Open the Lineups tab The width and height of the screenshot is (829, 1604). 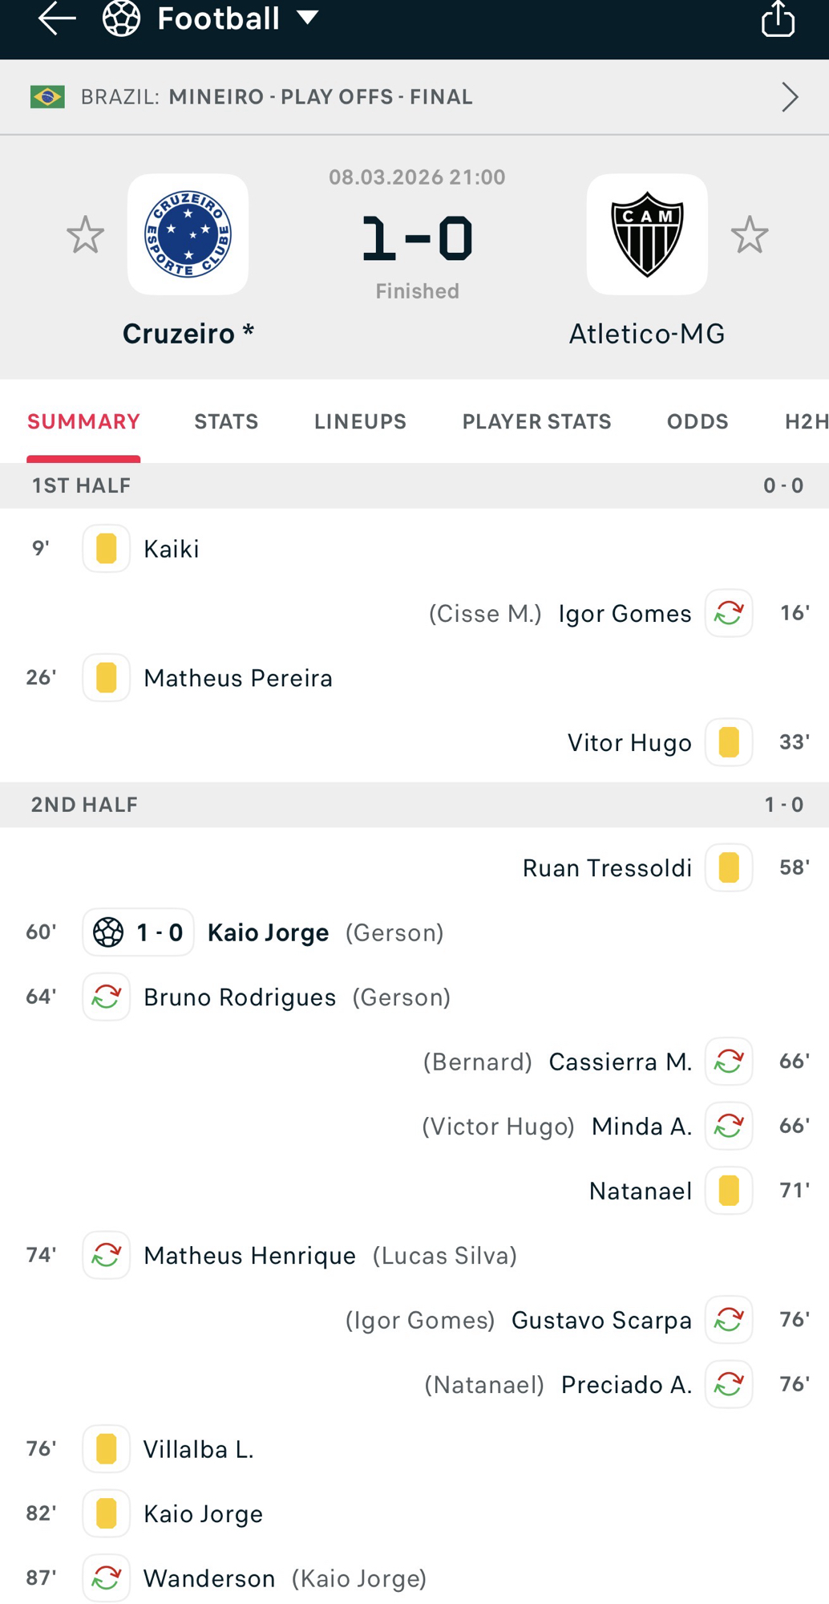pos(360,422)
